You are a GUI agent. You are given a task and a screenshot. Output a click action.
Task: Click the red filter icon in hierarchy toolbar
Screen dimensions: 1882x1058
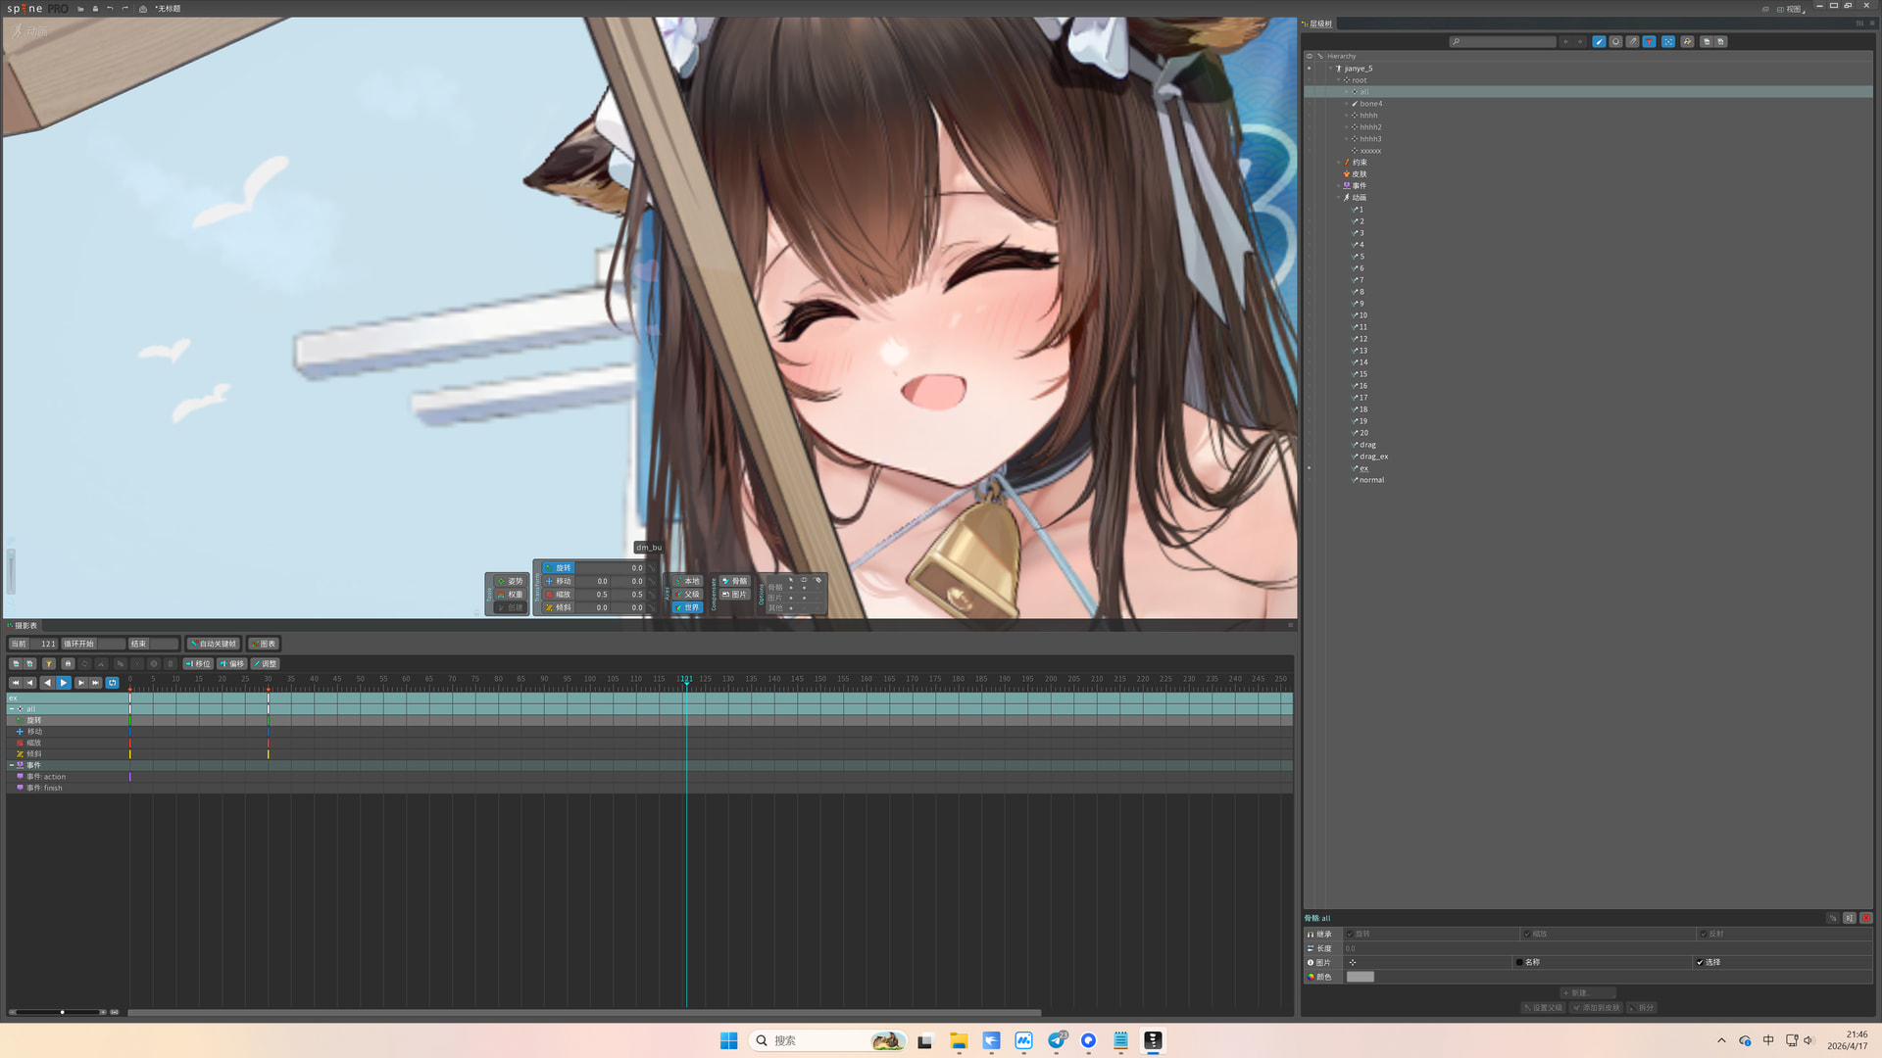tap(1649, 42)
